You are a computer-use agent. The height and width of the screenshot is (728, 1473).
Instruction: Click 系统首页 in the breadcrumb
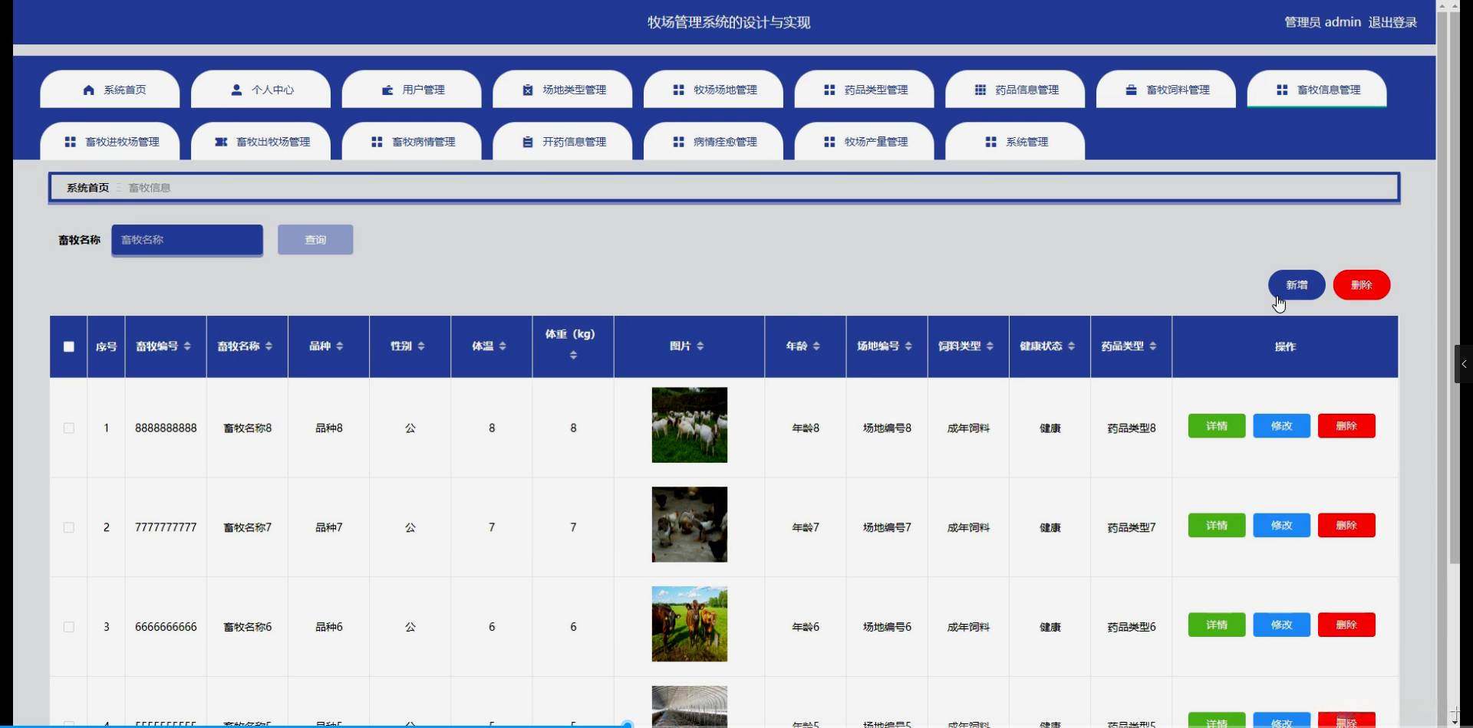click(87, 188)
